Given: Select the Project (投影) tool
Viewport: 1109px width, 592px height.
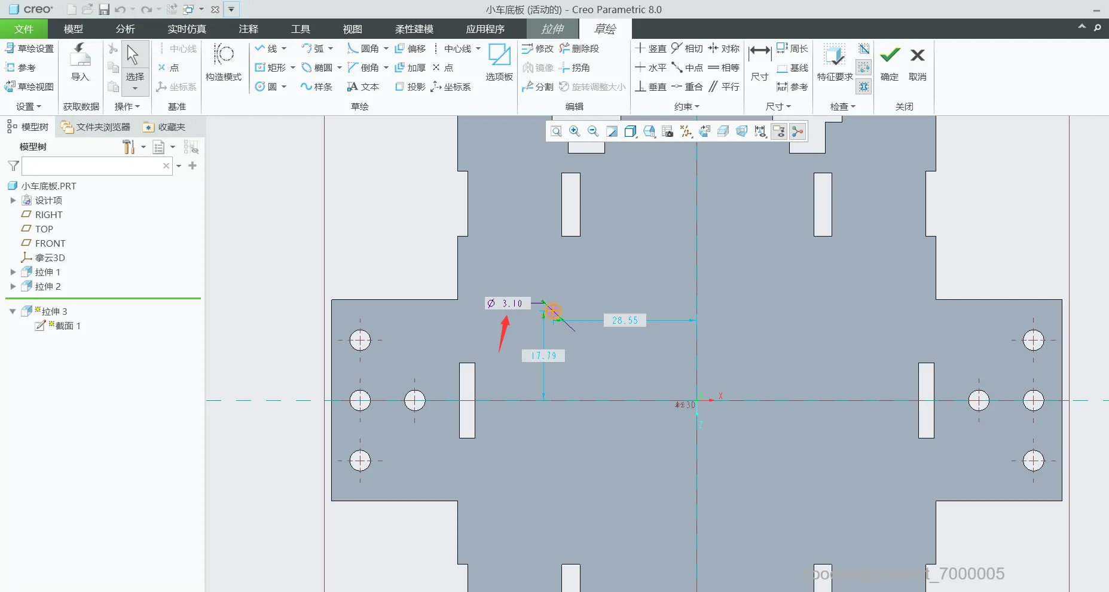Looking at the screenshot, I should 410,87.
